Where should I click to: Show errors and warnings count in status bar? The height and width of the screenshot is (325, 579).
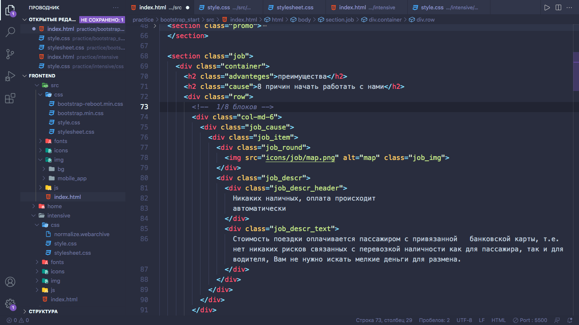coord(18,320)
